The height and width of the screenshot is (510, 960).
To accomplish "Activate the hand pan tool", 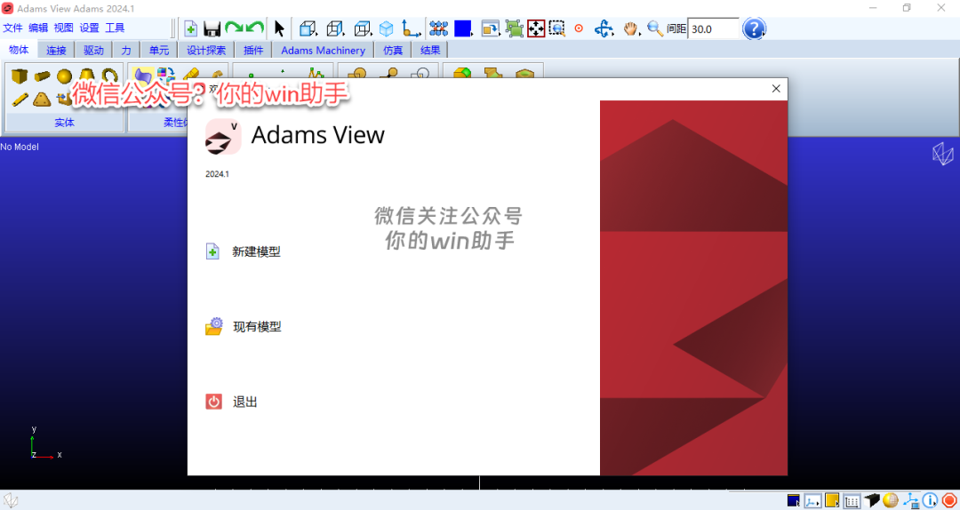I will (631, 28).
